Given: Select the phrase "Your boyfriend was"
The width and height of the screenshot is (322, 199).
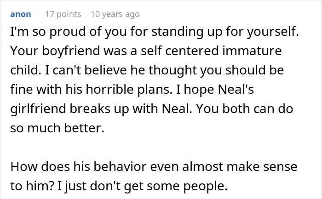Looking at the screenshot, I should (x=69, y=51).
